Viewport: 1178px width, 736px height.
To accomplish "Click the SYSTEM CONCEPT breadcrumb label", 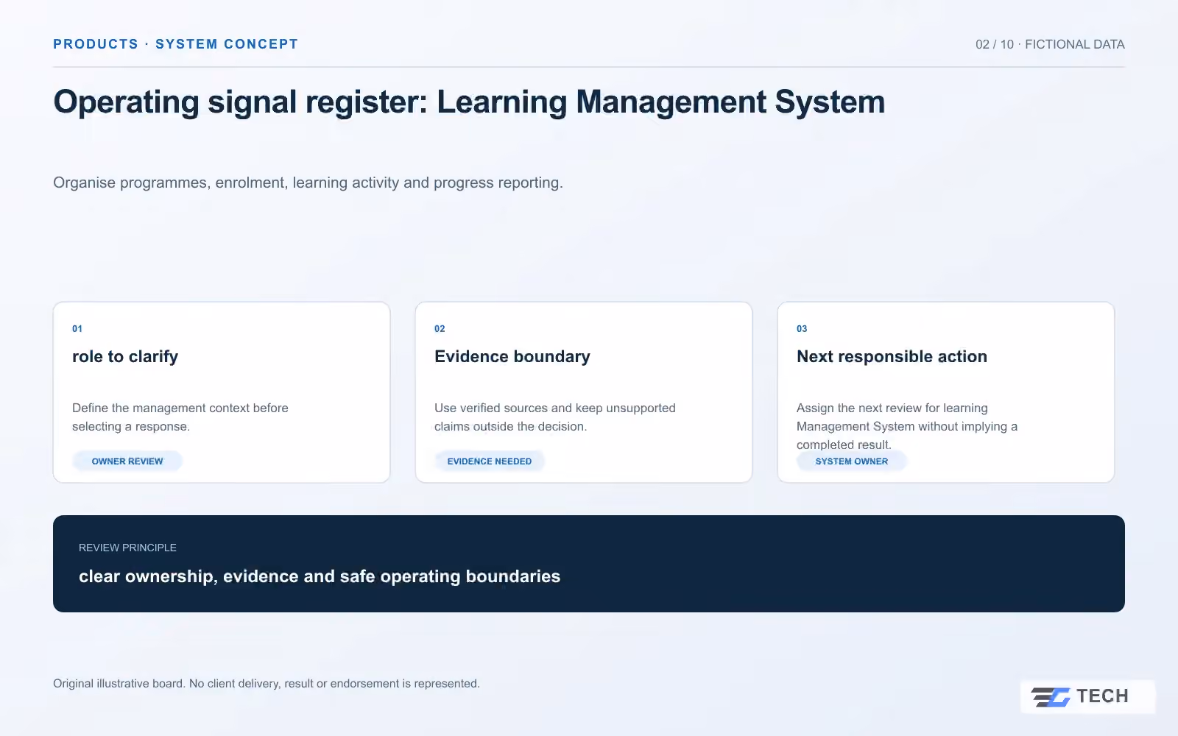I will (x=227, y=44).
